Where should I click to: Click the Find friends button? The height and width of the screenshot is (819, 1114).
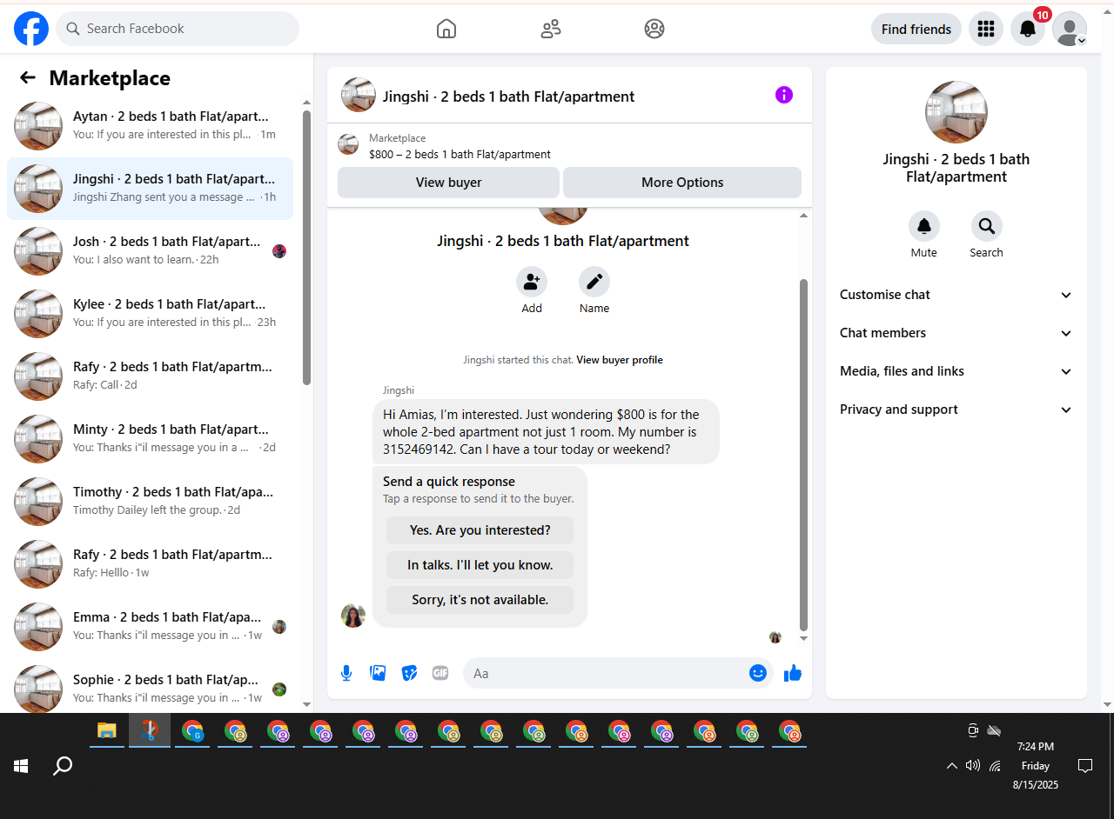pos(916,29)
